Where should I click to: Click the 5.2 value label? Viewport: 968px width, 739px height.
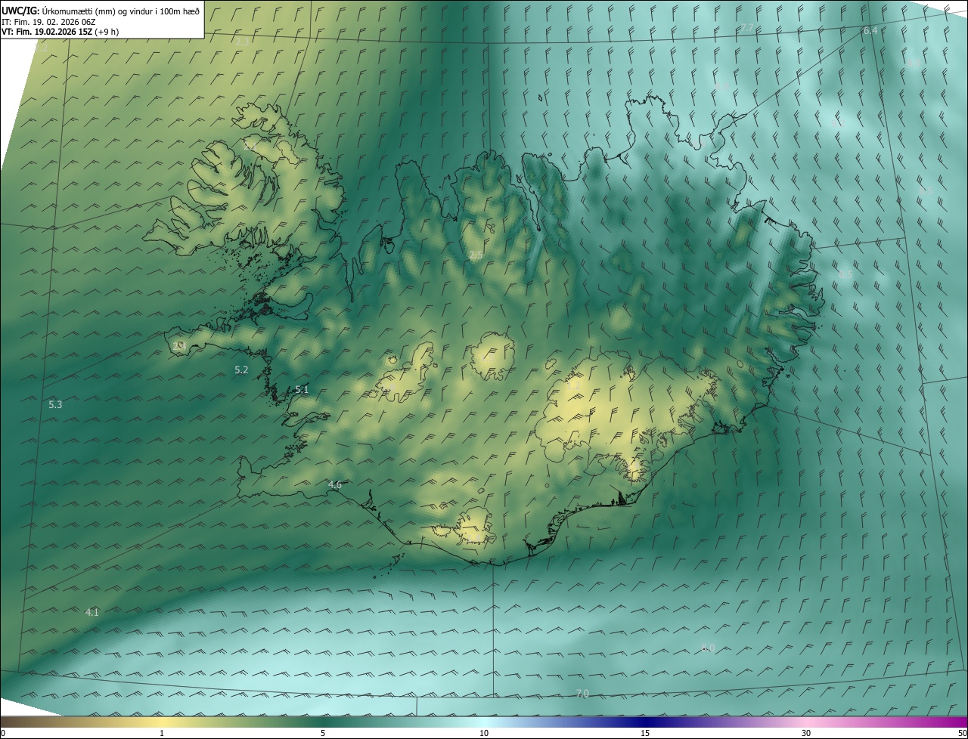pyautogui.click(x=242, y=370)
